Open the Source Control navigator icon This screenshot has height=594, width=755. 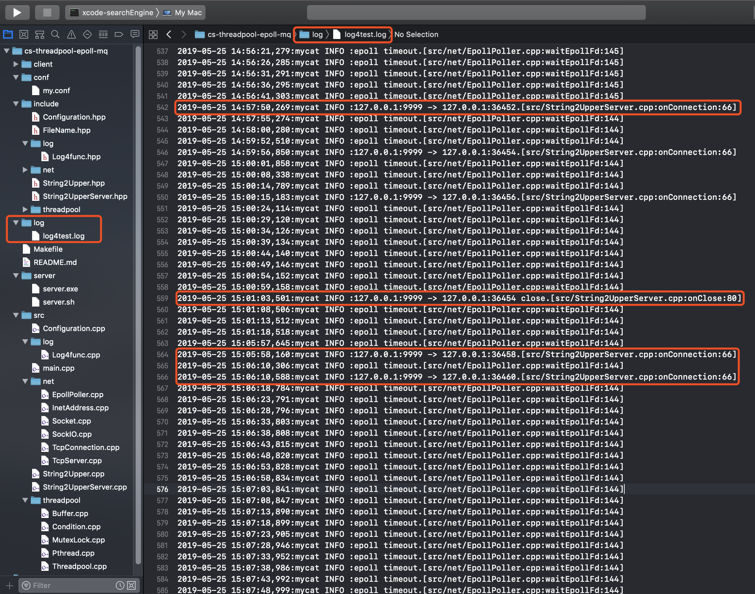click(x=24, y=34)
